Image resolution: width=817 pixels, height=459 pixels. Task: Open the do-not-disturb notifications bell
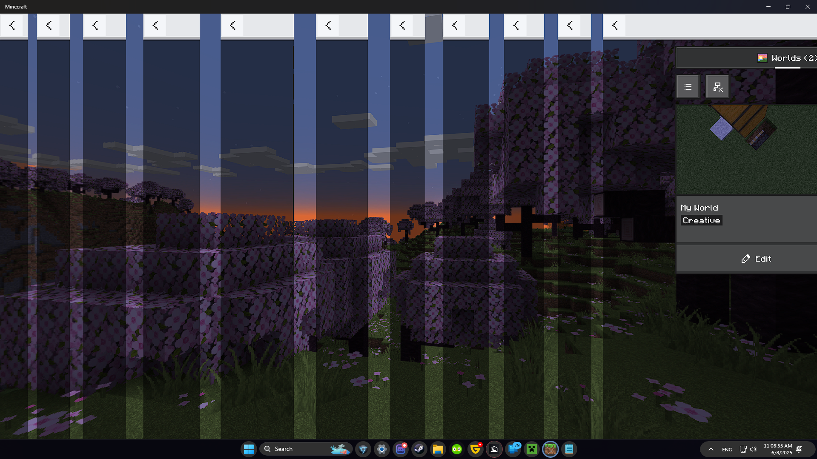click(x=799, y=449)
